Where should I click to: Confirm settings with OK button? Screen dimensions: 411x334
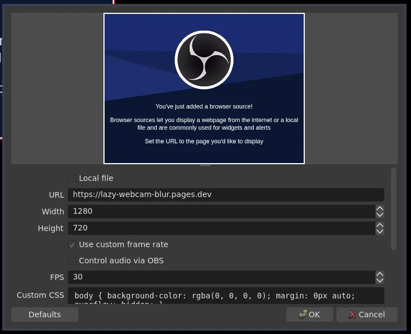pyautogui.click(x=310, y=315)
